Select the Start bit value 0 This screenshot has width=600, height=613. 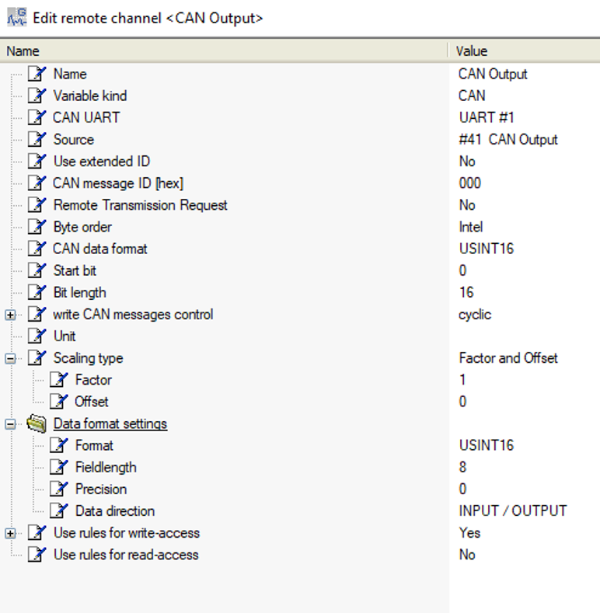[x=462, y=270]
